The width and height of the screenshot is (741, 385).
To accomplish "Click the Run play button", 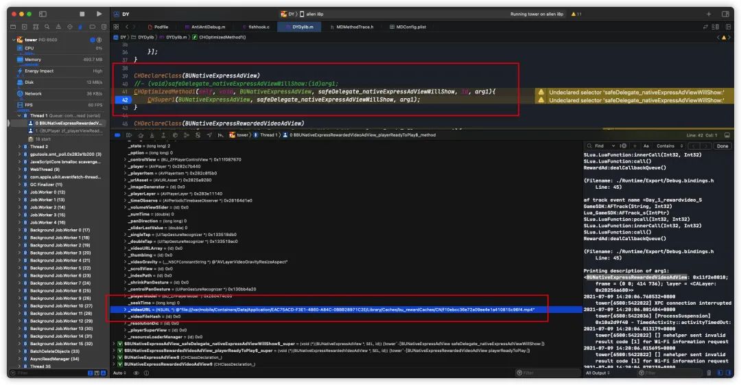I will pyautogui.click(x=99, y=14).
